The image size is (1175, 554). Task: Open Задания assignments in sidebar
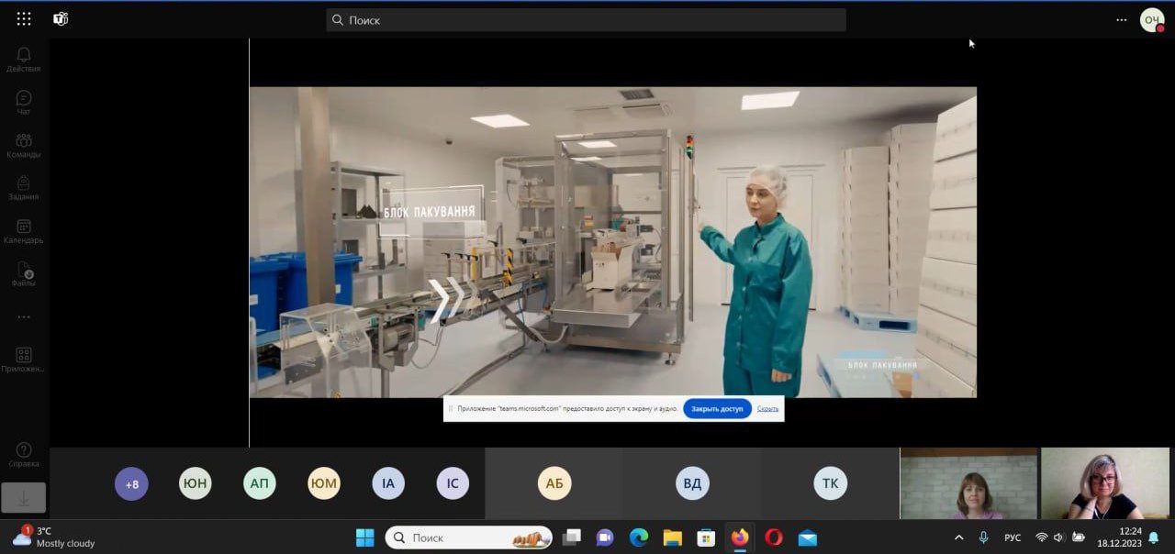point(24,188)
